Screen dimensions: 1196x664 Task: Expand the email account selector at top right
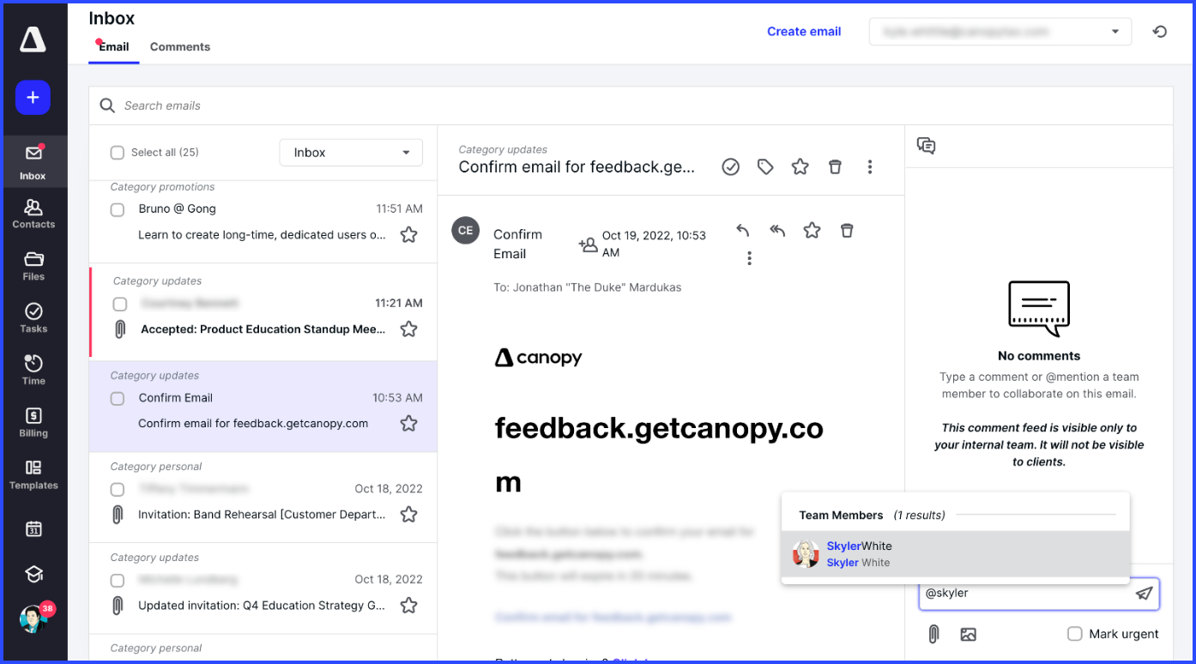1117,31
